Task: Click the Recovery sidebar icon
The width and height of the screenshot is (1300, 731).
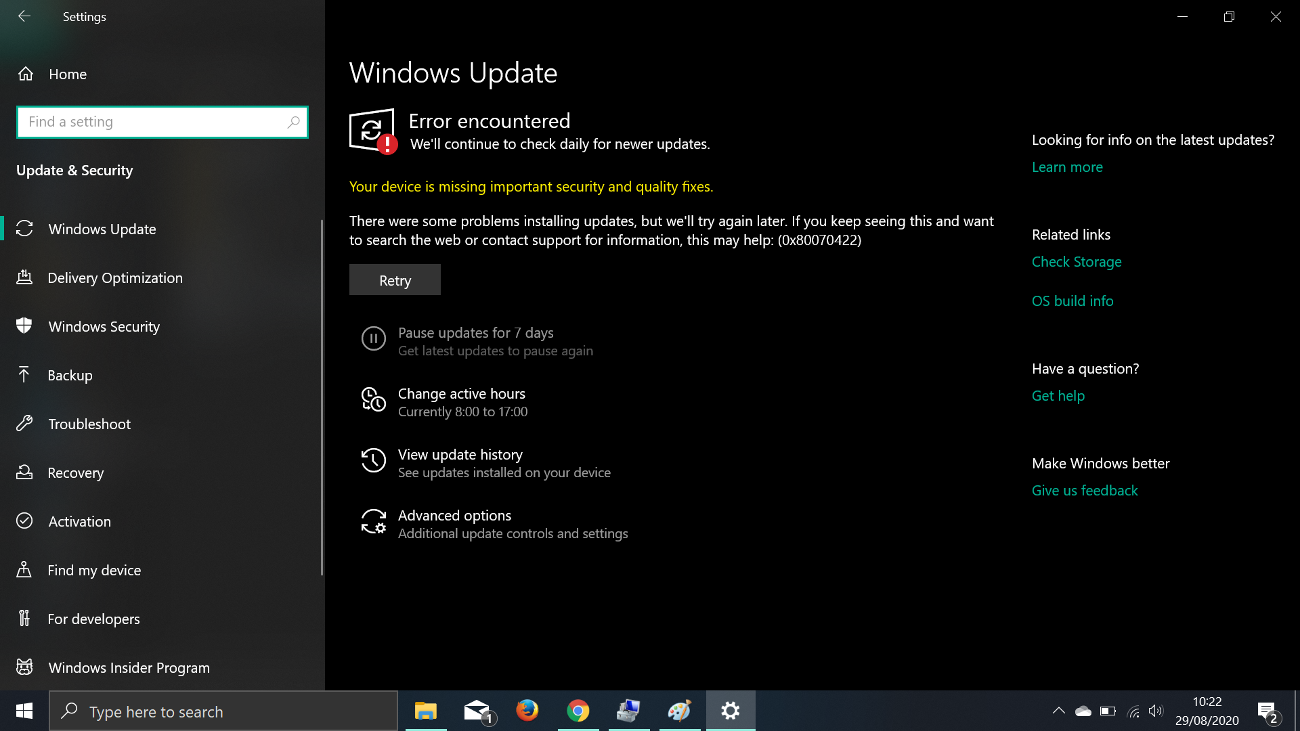Action: pyautogui.click(x=24, y=472)
